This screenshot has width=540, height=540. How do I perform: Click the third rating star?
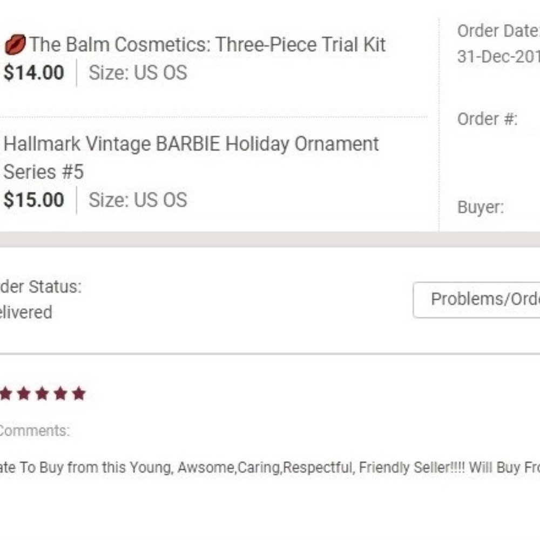click(x=42, y=394)
